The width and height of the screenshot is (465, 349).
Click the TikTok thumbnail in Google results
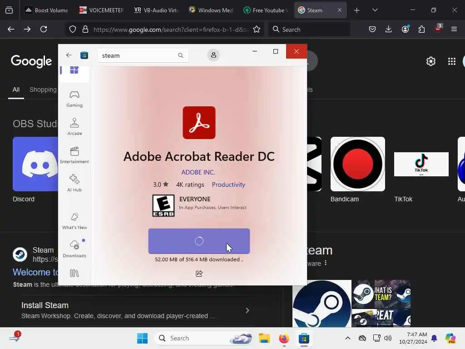coord(421,164)
